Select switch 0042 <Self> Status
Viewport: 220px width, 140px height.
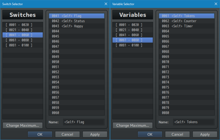click(x=76, y=21)
